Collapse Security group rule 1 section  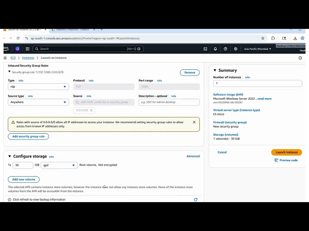(x=9, y=72)
